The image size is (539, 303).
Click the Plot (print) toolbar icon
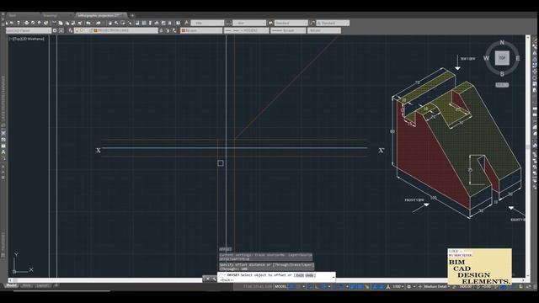(26, 23)
